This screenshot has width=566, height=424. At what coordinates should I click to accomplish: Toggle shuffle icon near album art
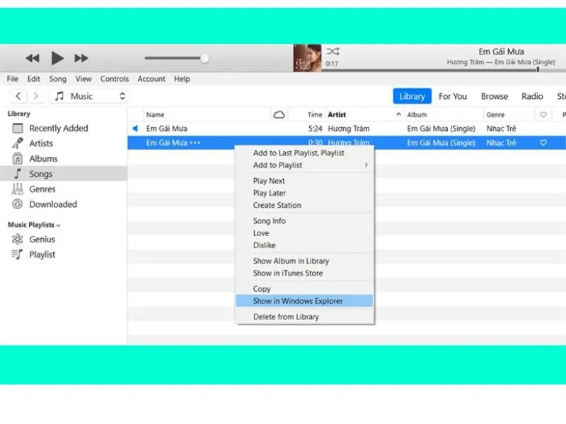[x=333, y=51]
